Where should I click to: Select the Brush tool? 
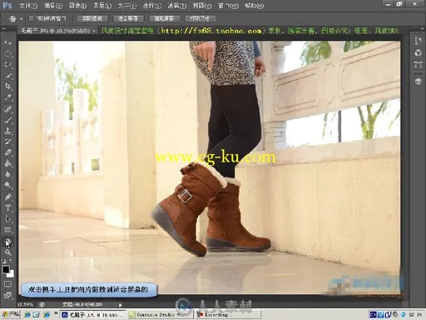click(x=7, y=120)
